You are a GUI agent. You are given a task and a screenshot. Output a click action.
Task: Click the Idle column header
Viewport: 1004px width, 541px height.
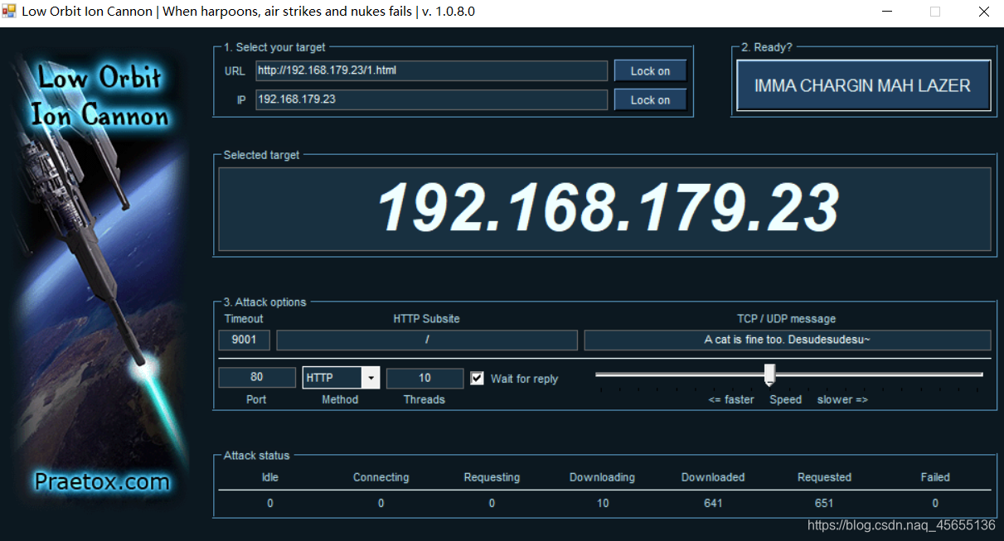[x=270, y=477]
